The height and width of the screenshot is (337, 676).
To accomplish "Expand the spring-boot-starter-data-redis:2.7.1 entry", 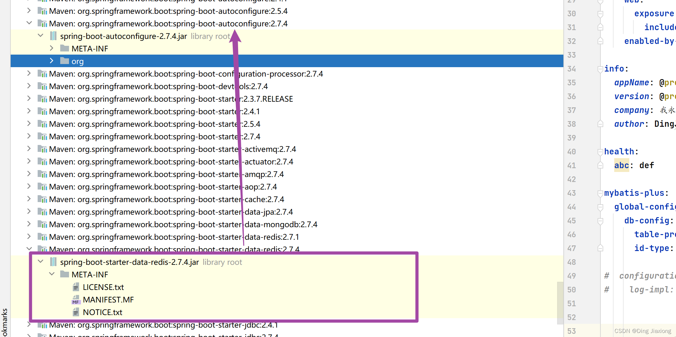I will (x=29, y=237).
